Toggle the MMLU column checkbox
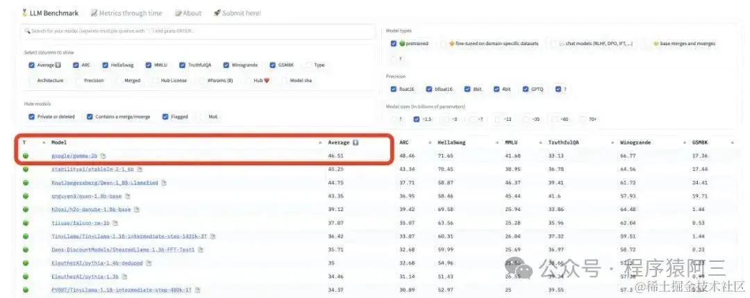The image size is (750, 298). [x=149, y=65]
